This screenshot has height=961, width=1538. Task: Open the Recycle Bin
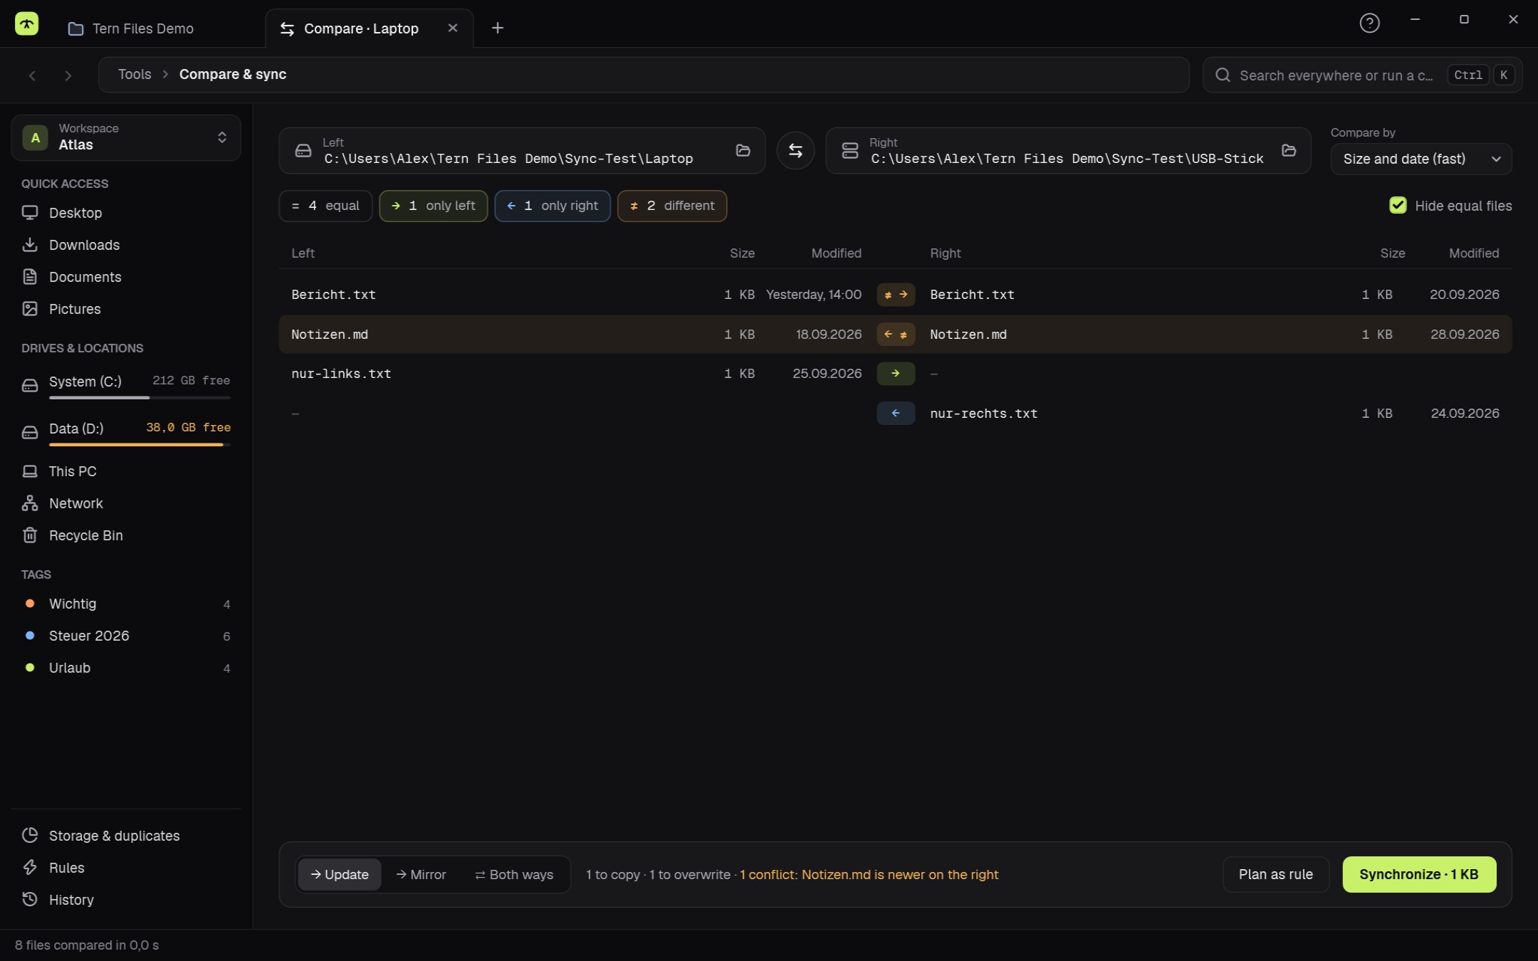(x=125, y=535)
